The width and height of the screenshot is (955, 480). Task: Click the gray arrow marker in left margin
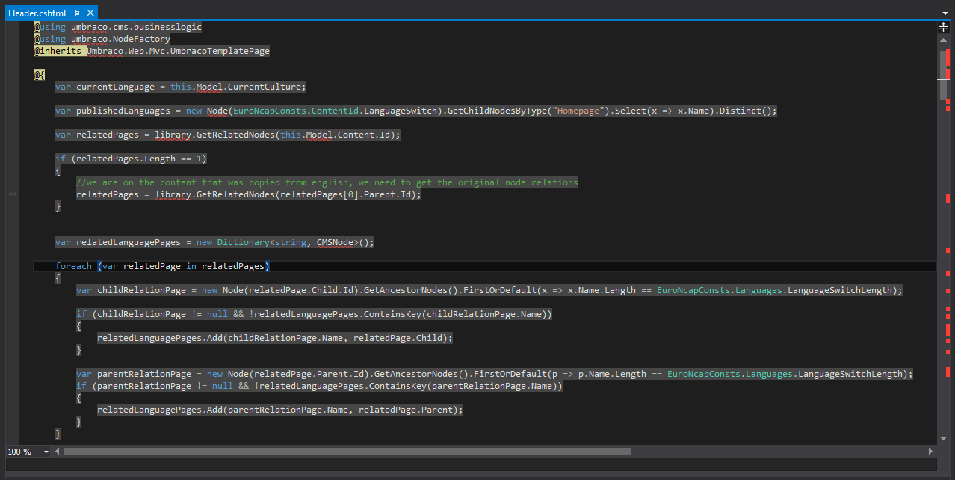point(13,194)
